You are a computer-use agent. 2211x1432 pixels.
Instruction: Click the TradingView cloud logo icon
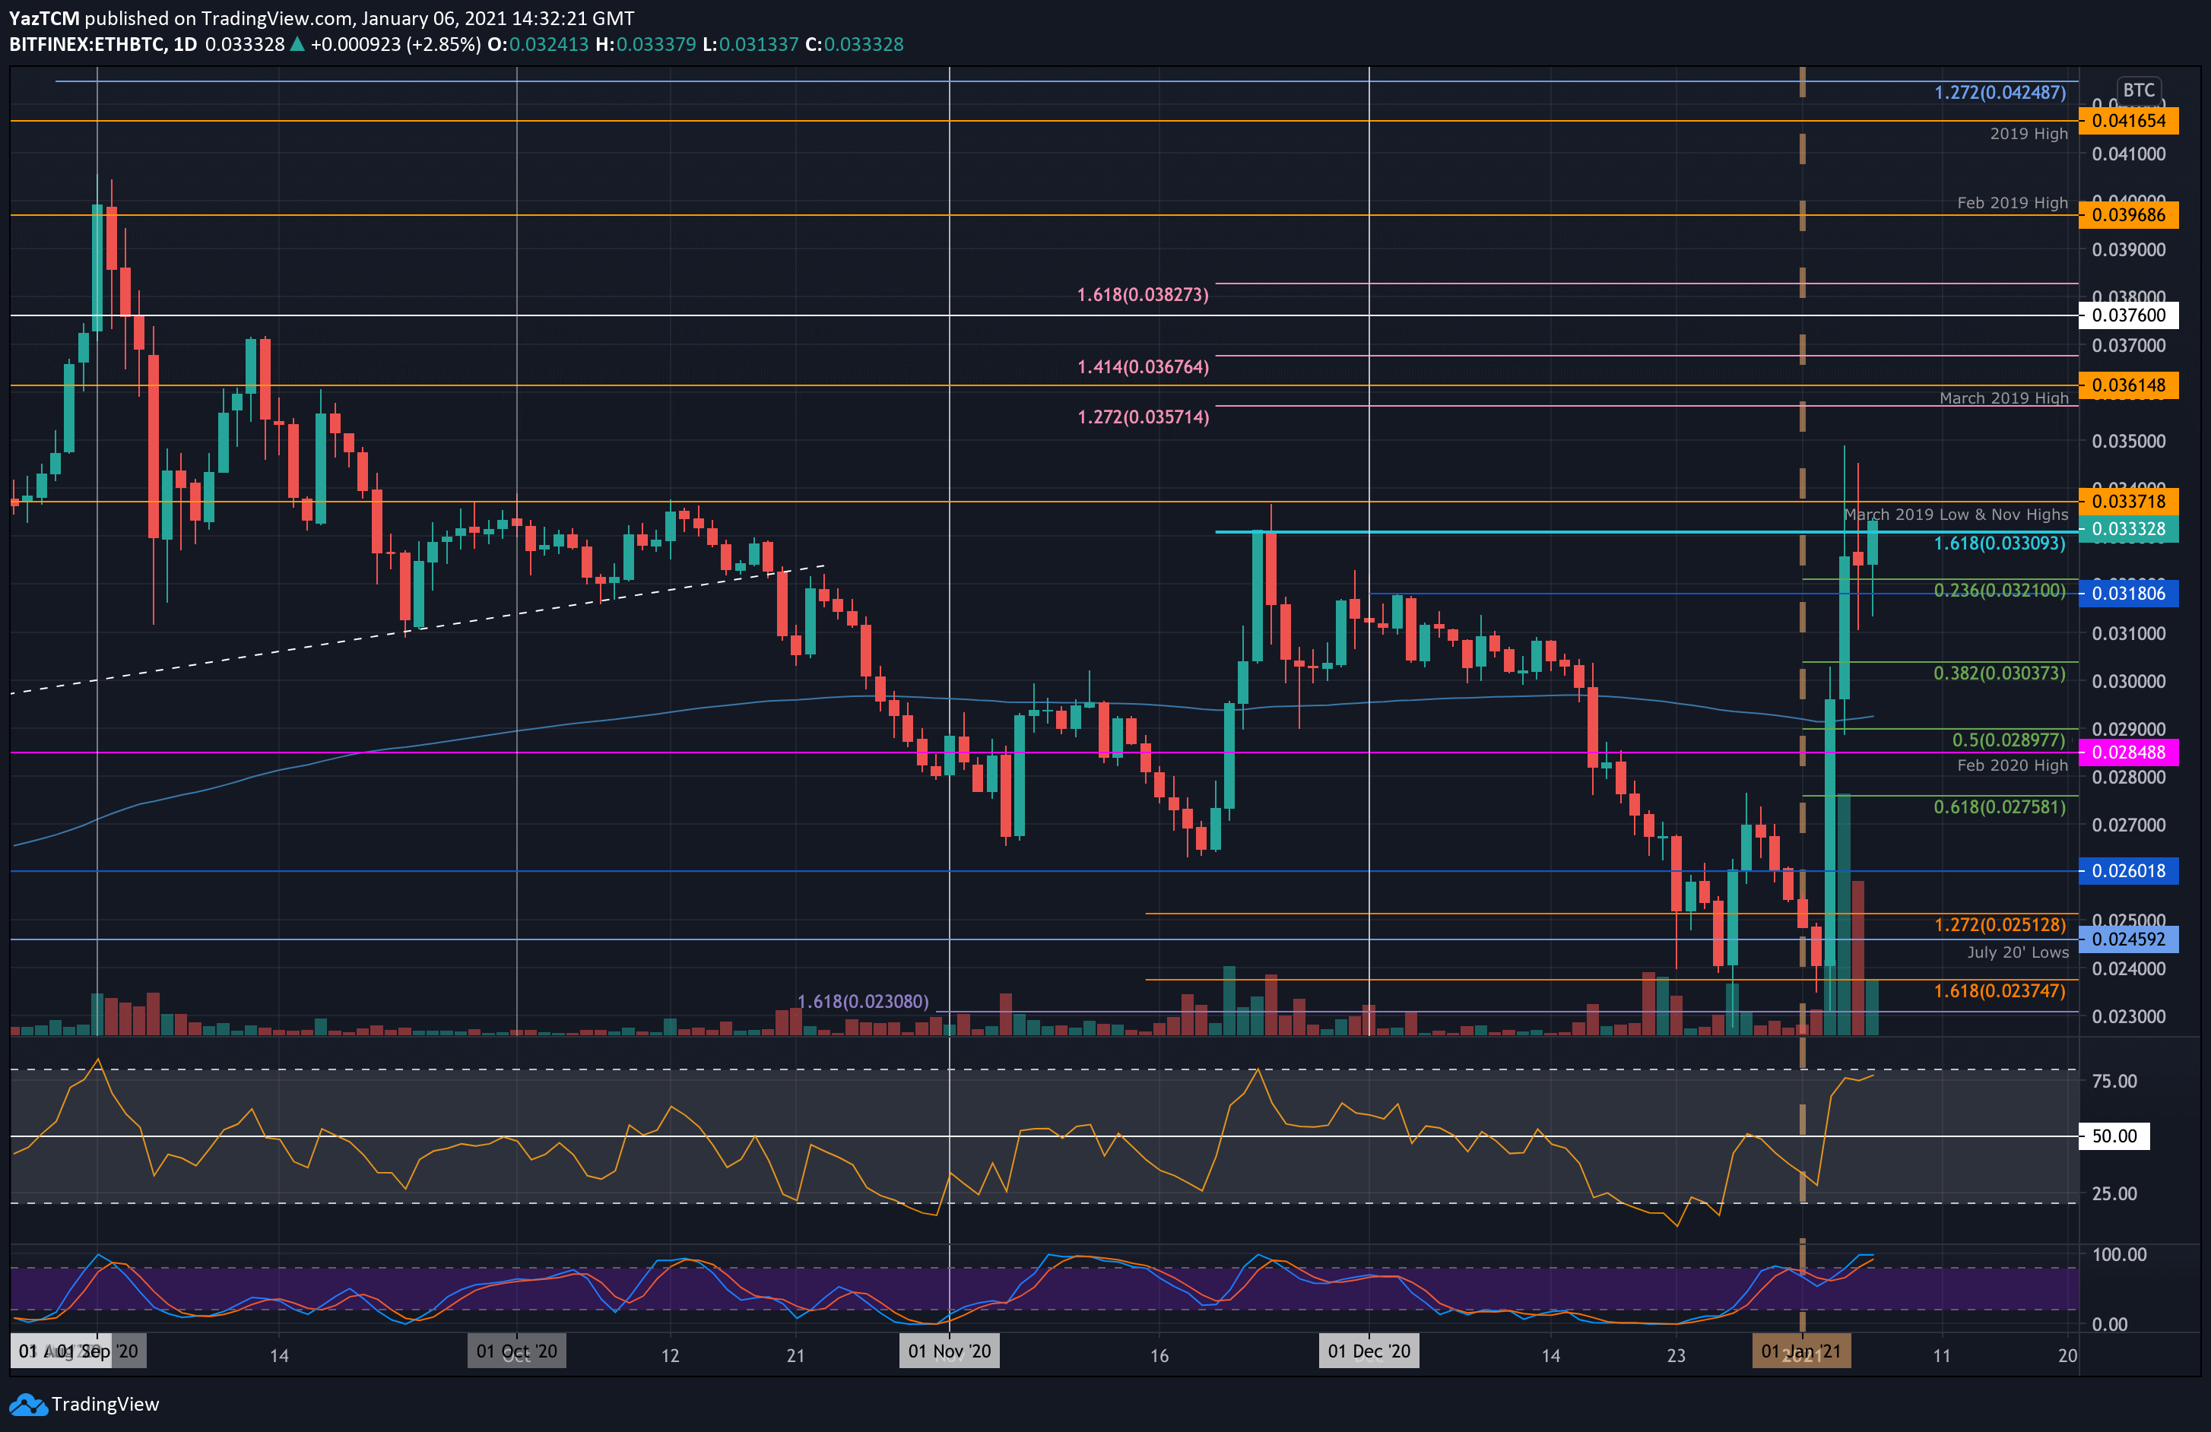point(28,1404)
